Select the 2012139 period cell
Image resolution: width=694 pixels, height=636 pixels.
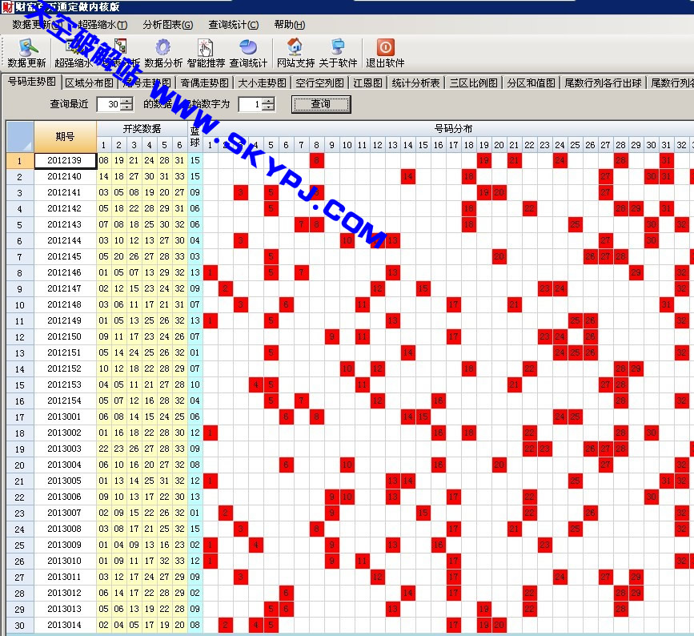(x=64, y=160)
